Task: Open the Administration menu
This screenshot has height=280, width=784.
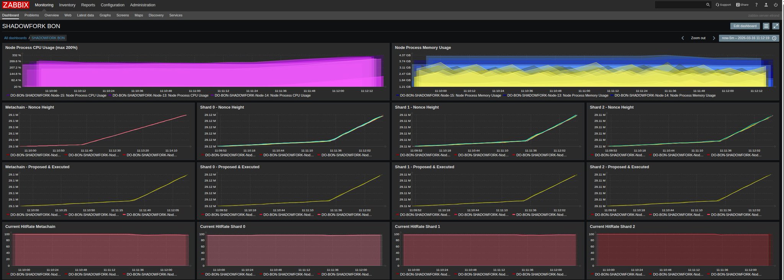Action: point(142,5)
